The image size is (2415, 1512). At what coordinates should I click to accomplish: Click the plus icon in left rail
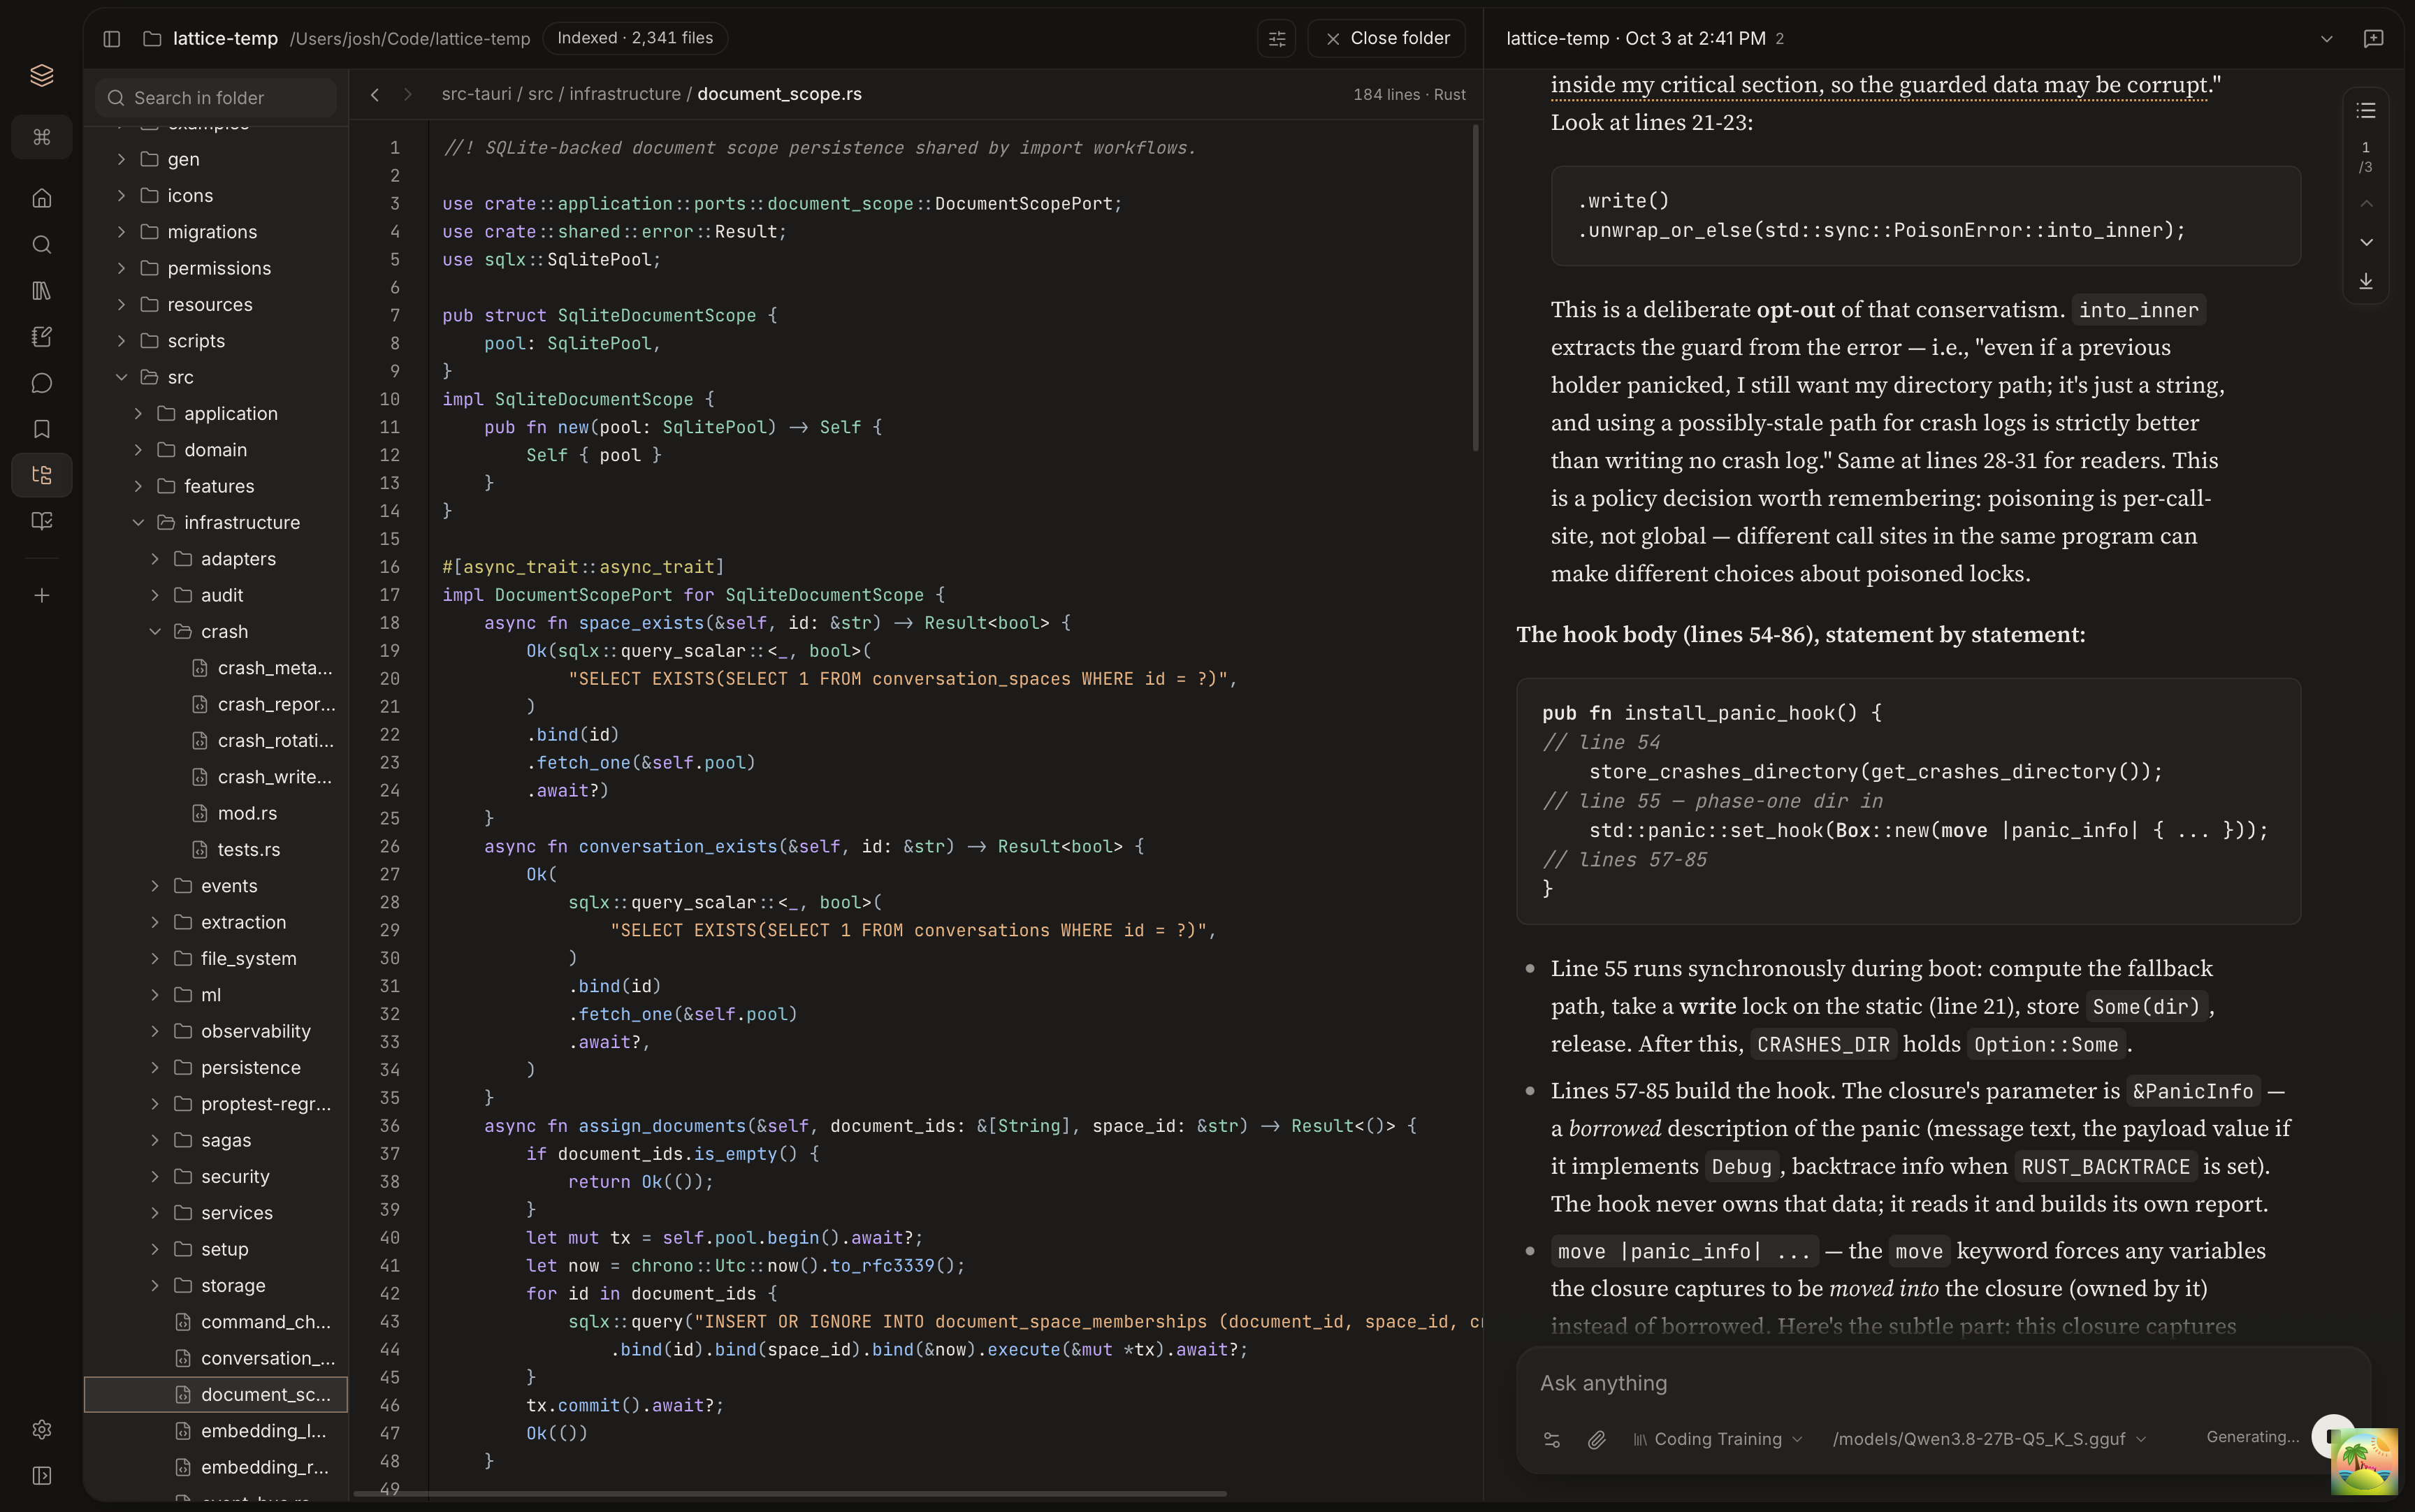coord(41,596)
